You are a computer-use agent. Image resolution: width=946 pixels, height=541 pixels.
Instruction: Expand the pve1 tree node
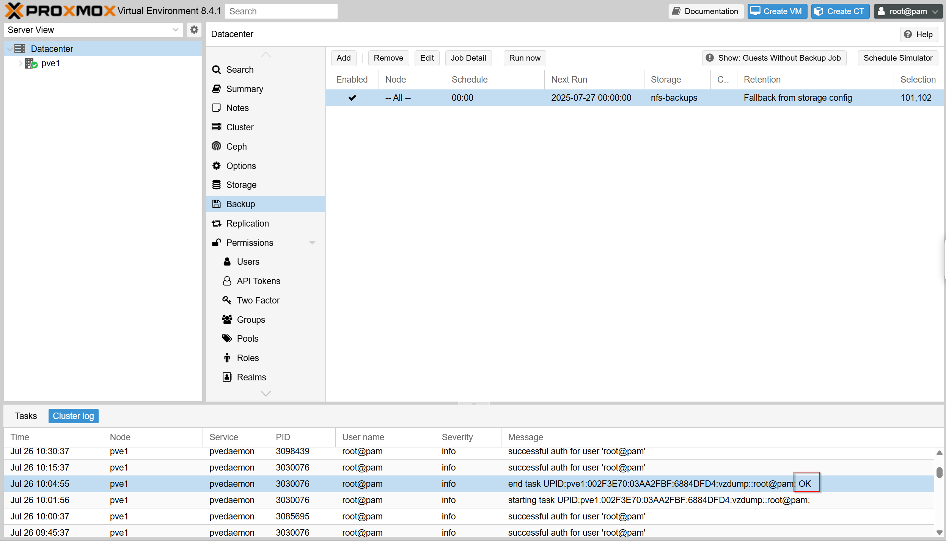pos(20,63)
